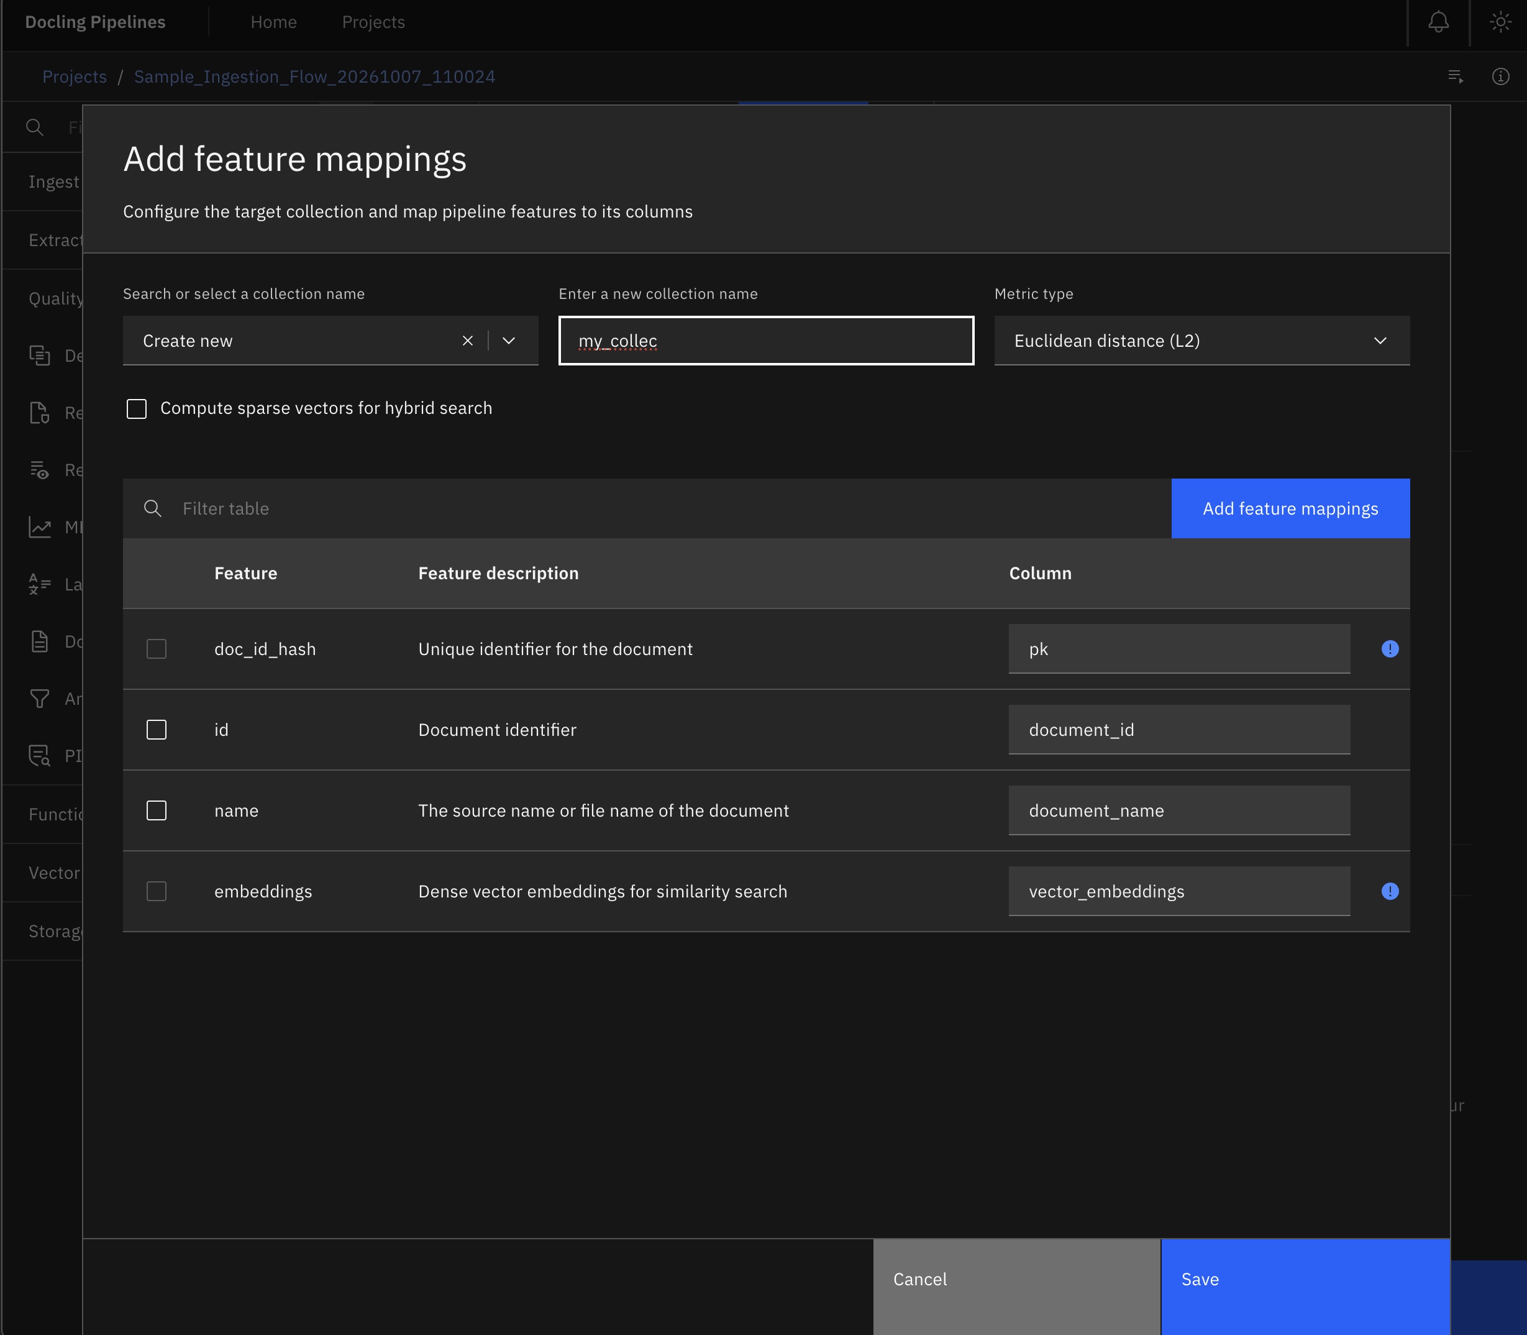This screenshot has height=1335, width=1527.
Task: Click the Save button
Action: pyautogui.click(x=1305, y=1287)
